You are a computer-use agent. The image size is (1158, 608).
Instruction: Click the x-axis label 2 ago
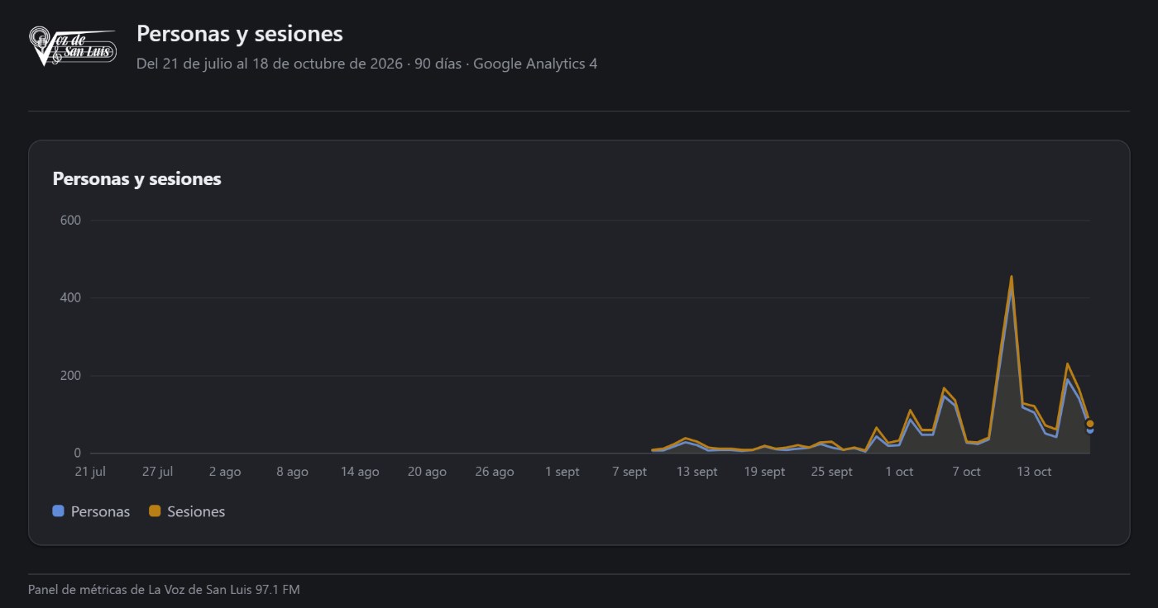click(225, 472)
